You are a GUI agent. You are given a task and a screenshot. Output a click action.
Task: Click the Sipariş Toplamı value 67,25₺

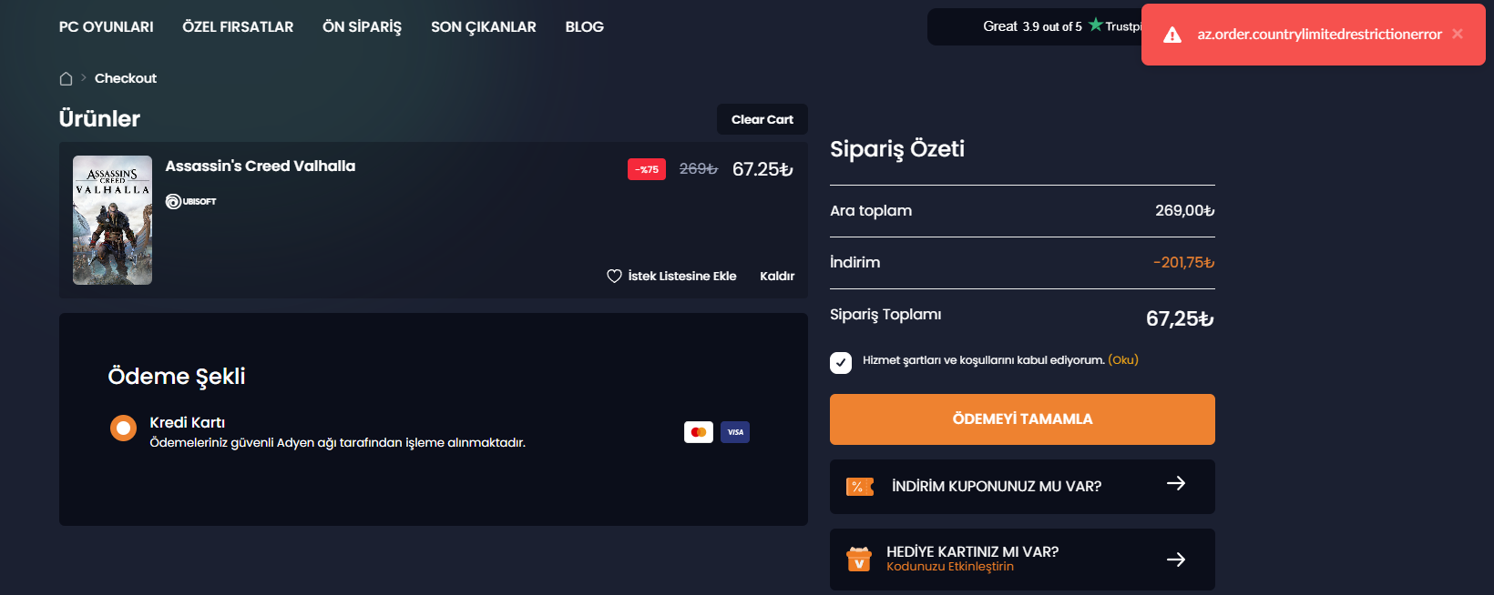[1180, 318]
